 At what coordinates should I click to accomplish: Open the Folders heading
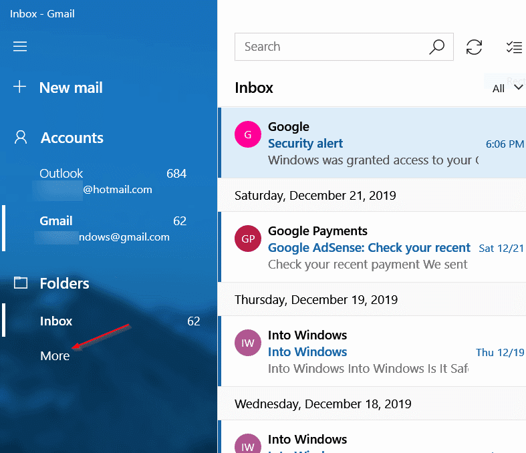pyautogui.click(x=64, y=283)
